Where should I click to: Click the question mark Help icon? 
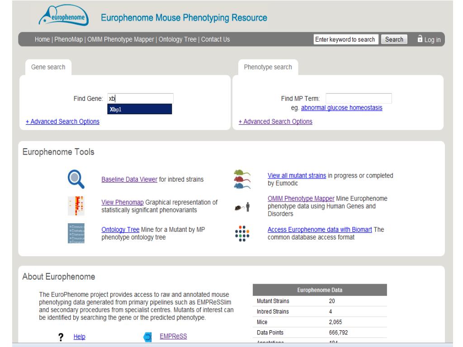tap(61, 337)
